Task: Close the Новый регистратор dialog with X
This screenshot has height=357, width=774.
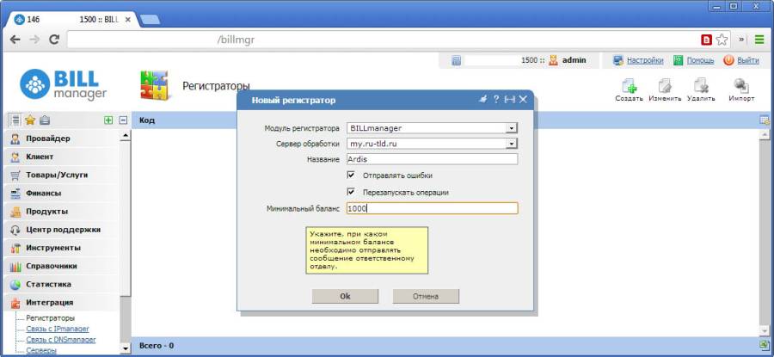Action: 523,100
